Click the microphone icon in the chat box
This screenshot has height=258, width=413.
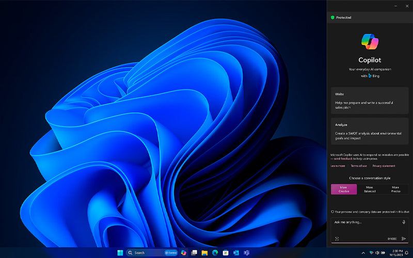(404, 222)
